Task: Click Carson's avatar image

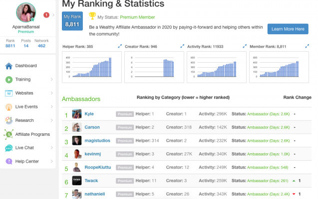Action: (x=77, y=127)
